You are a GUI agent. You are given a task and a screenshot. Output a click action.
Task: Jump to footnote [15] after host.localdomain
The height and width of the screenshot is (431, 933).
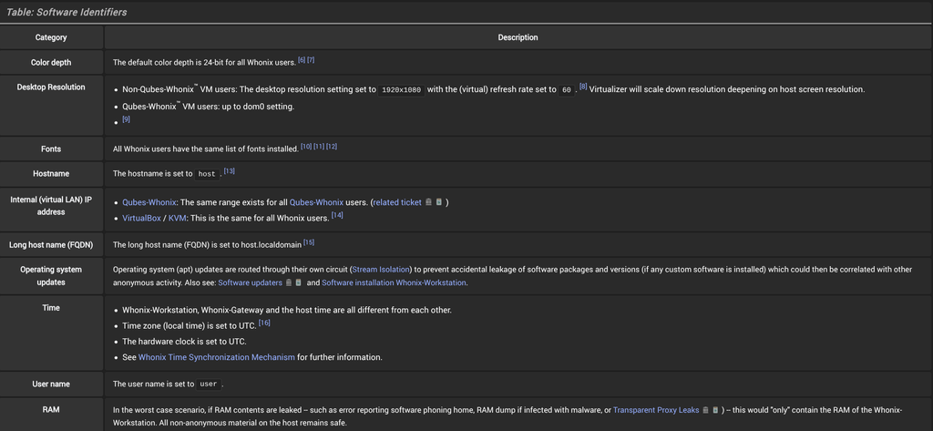click(x=309, y=242)
